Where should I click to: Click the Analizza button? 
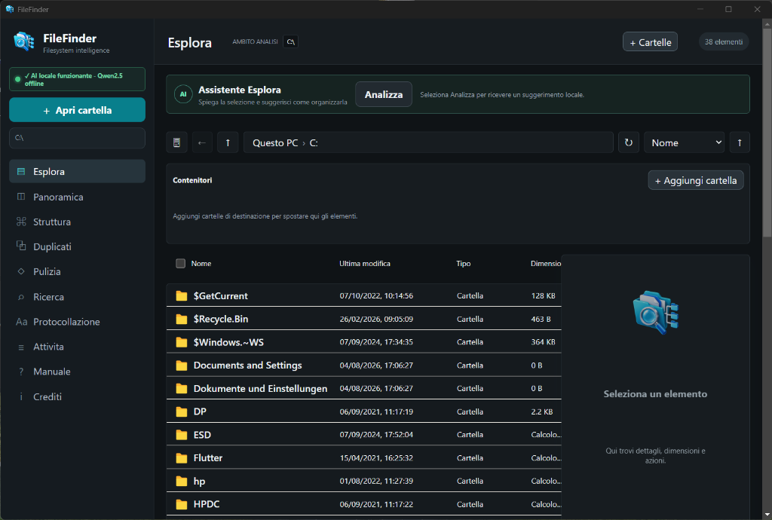[384, 94]
